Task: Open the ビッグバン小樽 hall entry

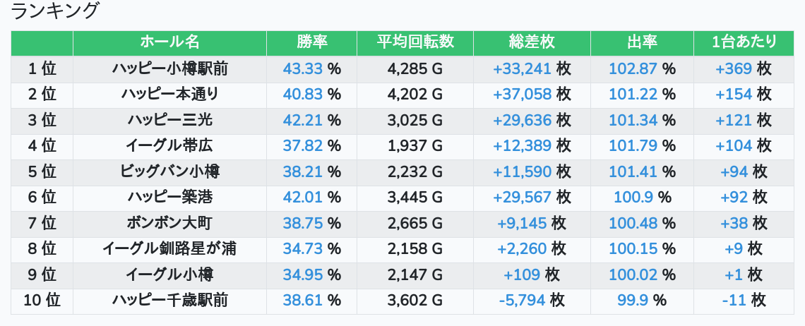Action: tap(169, 171)
